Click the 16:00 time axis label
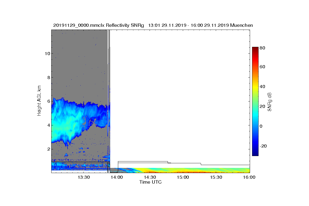The image size is (309, 206). click(x=249, y=177)
